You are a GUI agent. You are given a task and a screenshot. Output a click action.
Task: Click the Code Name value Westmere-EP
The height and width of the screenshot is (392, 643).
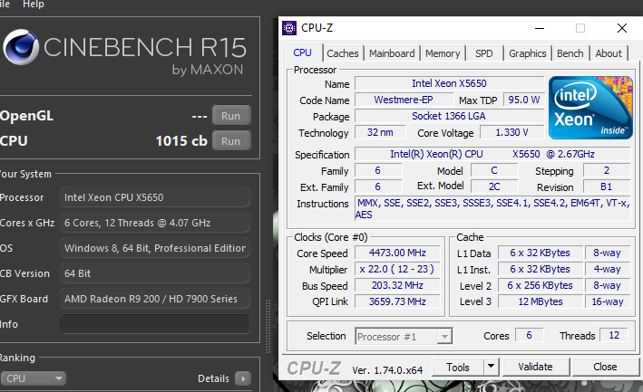(x=404, y=100)
